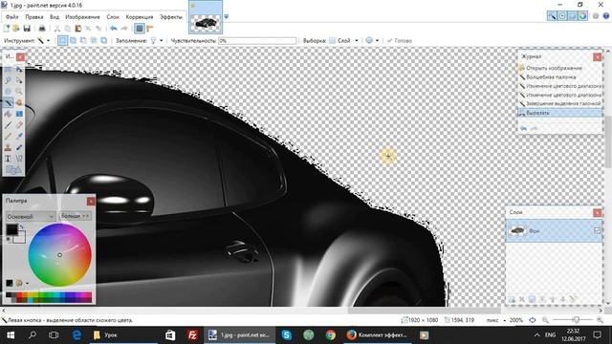Select Вырезать history entry

(x=558, y=113)
